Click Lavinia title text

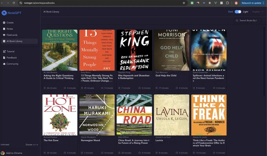[159, 140]
